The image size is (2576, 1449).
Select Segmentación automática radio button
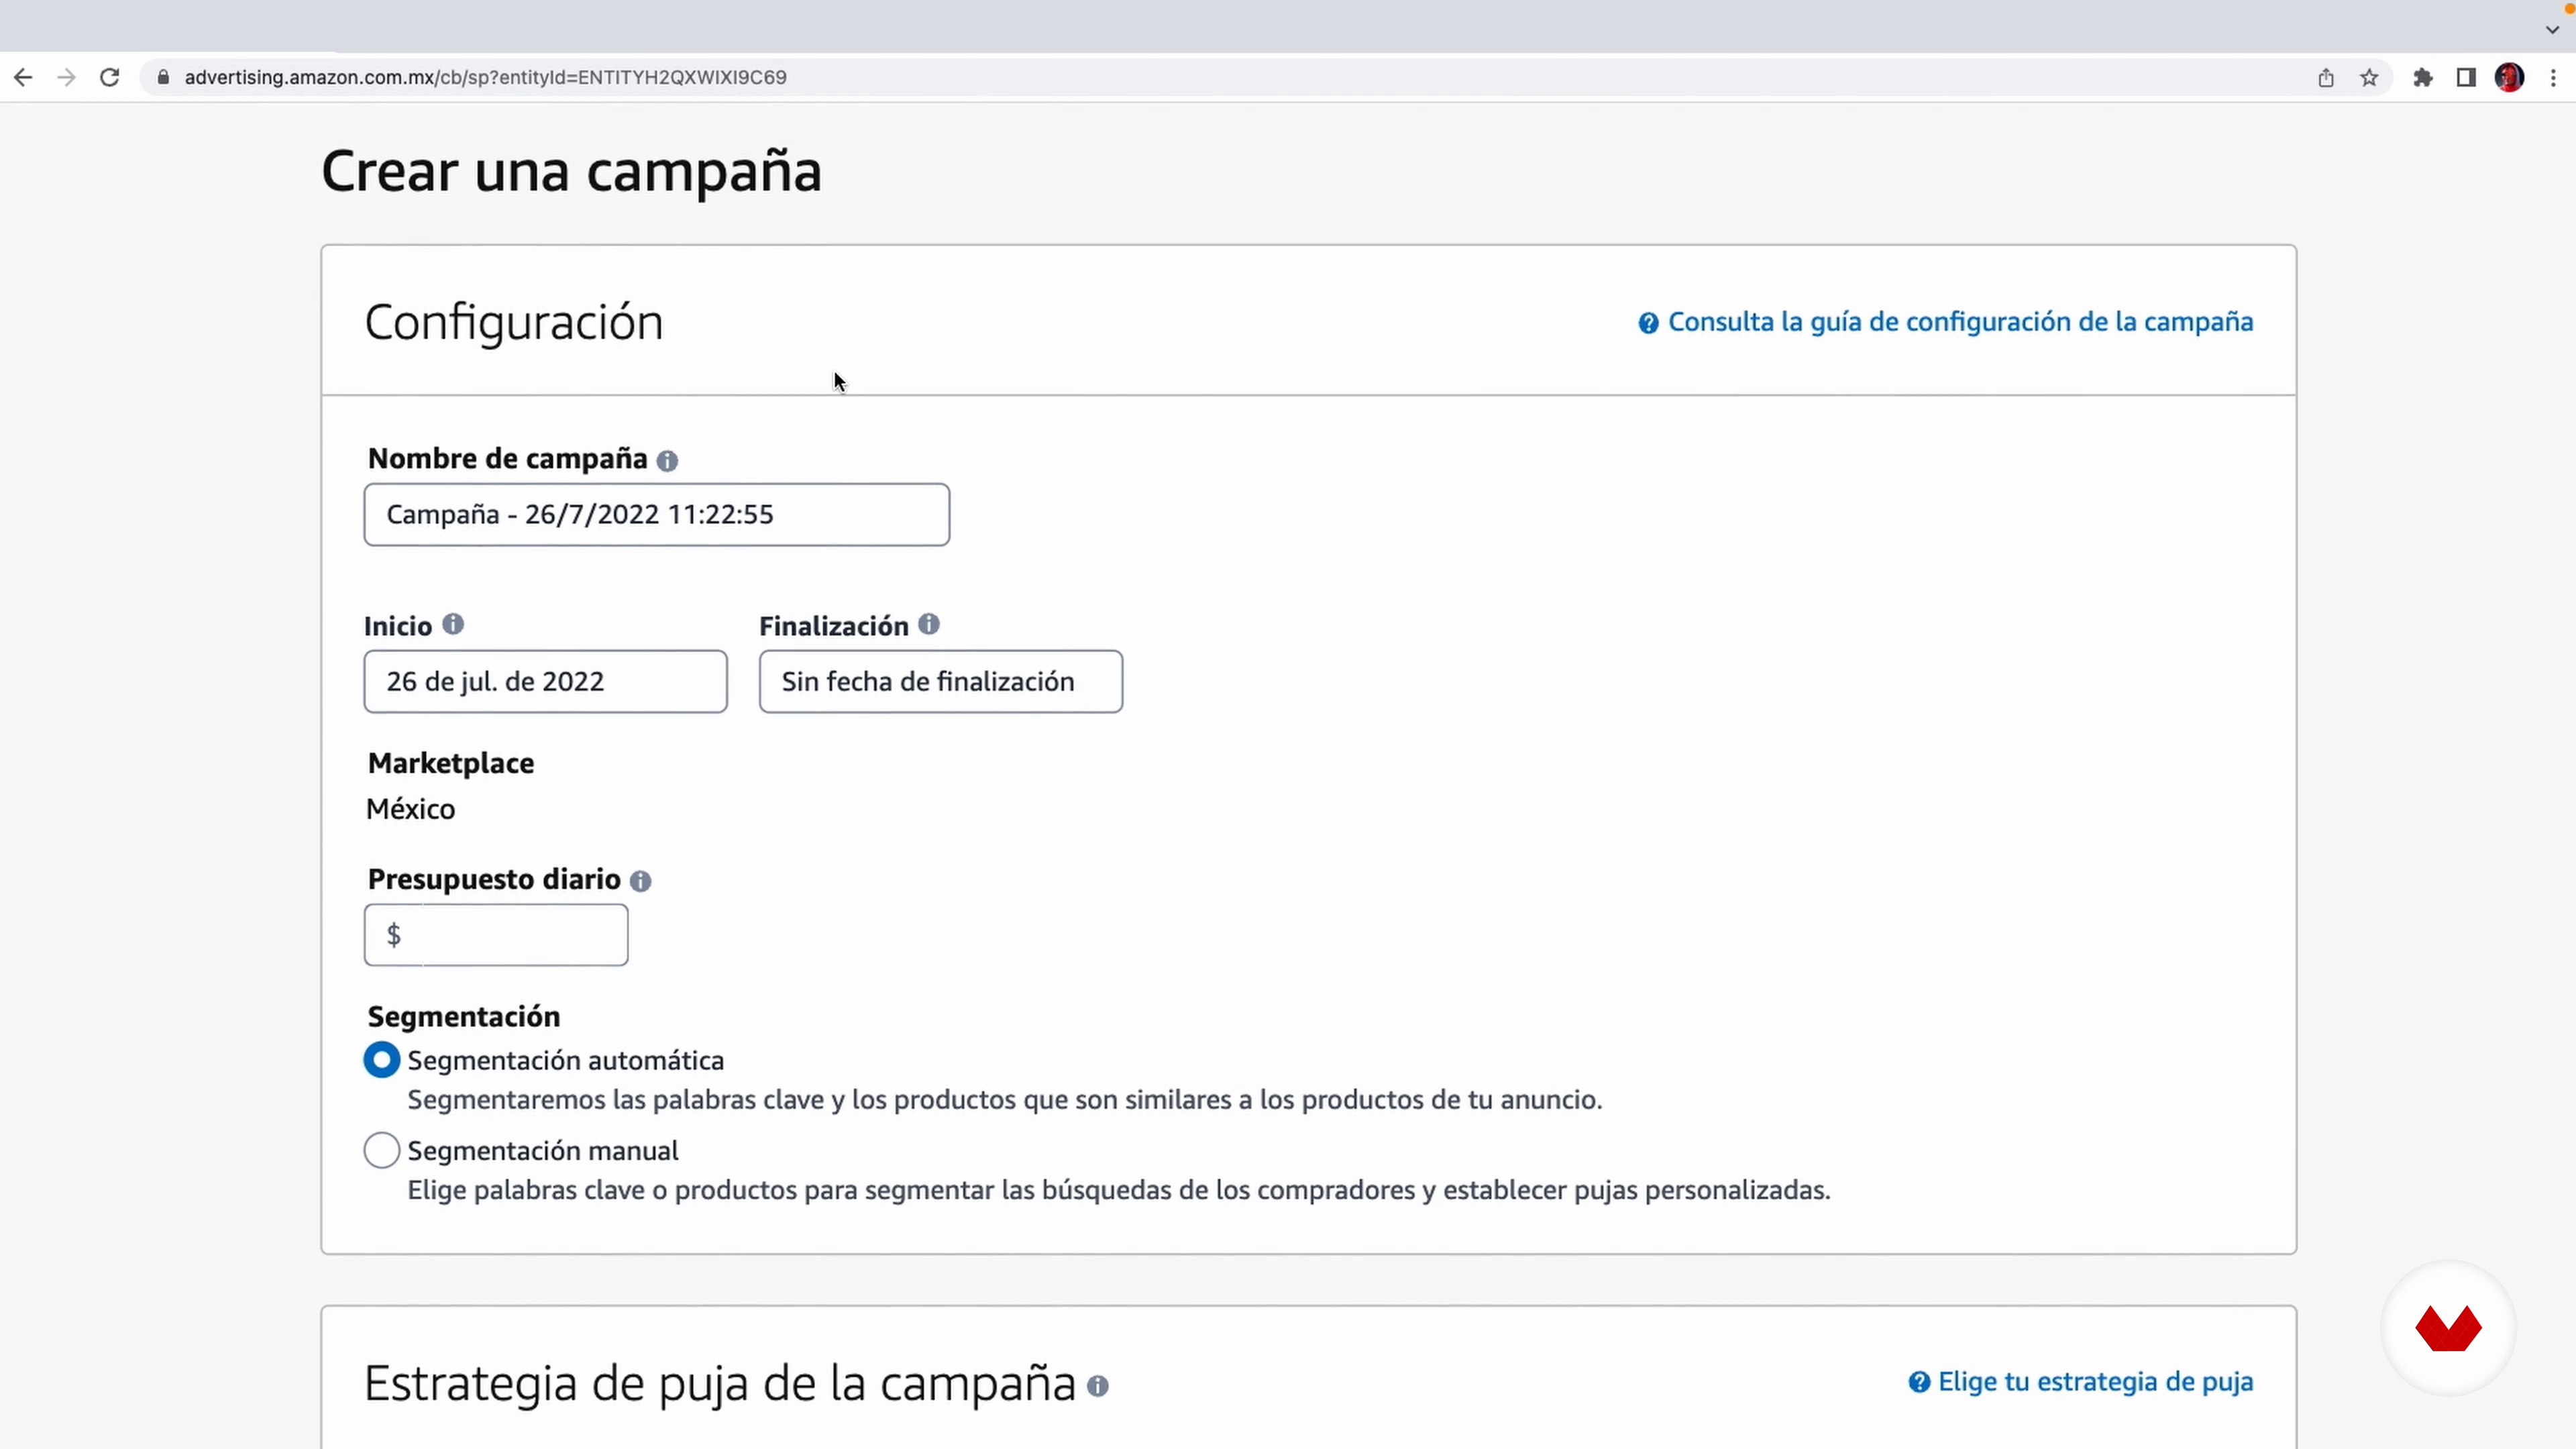coord(382,1060)
